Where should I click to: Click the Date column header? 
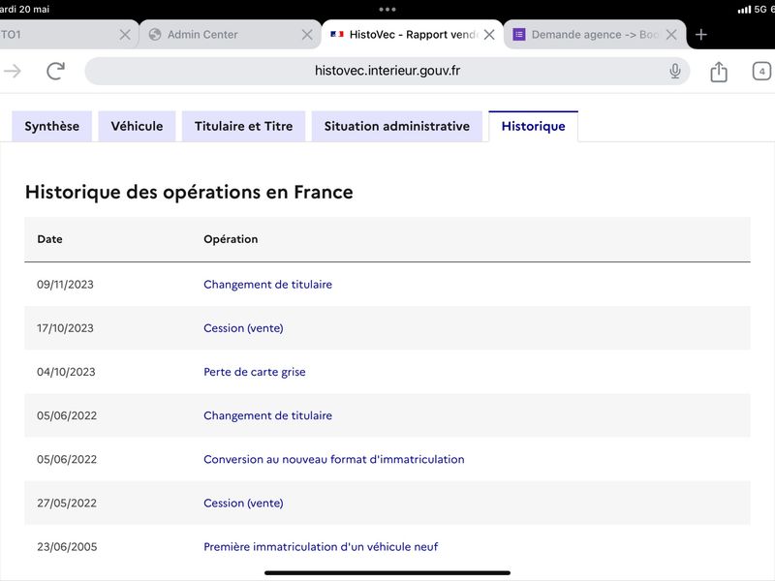[x=50, y=239]
